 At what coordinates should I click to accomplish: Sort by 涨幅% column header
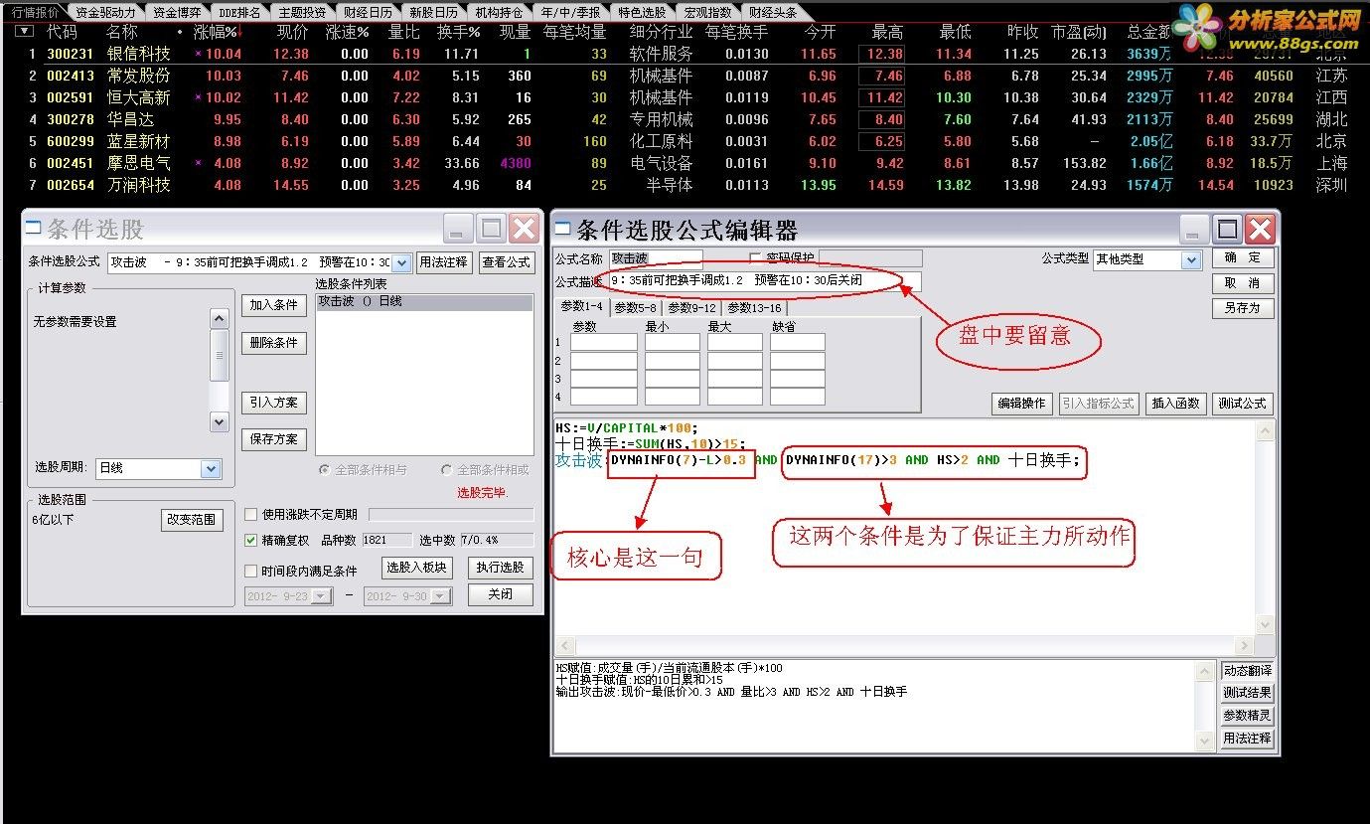[218, 32]
